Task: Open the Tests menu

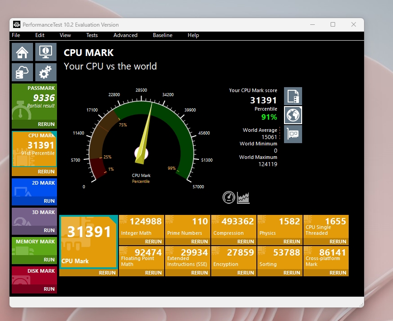Action: click(92, 35)
